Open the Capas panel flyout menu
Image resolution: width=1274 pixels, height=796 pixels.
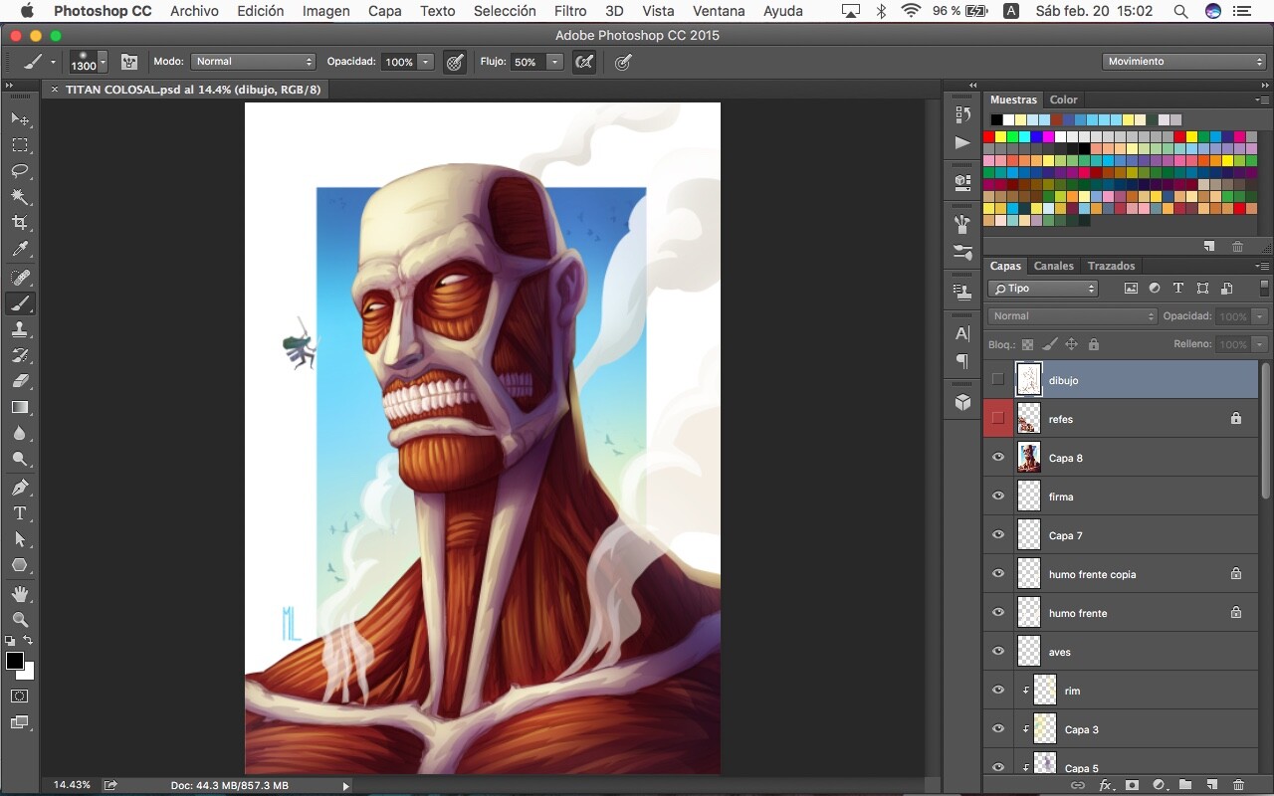(1262, 266)
